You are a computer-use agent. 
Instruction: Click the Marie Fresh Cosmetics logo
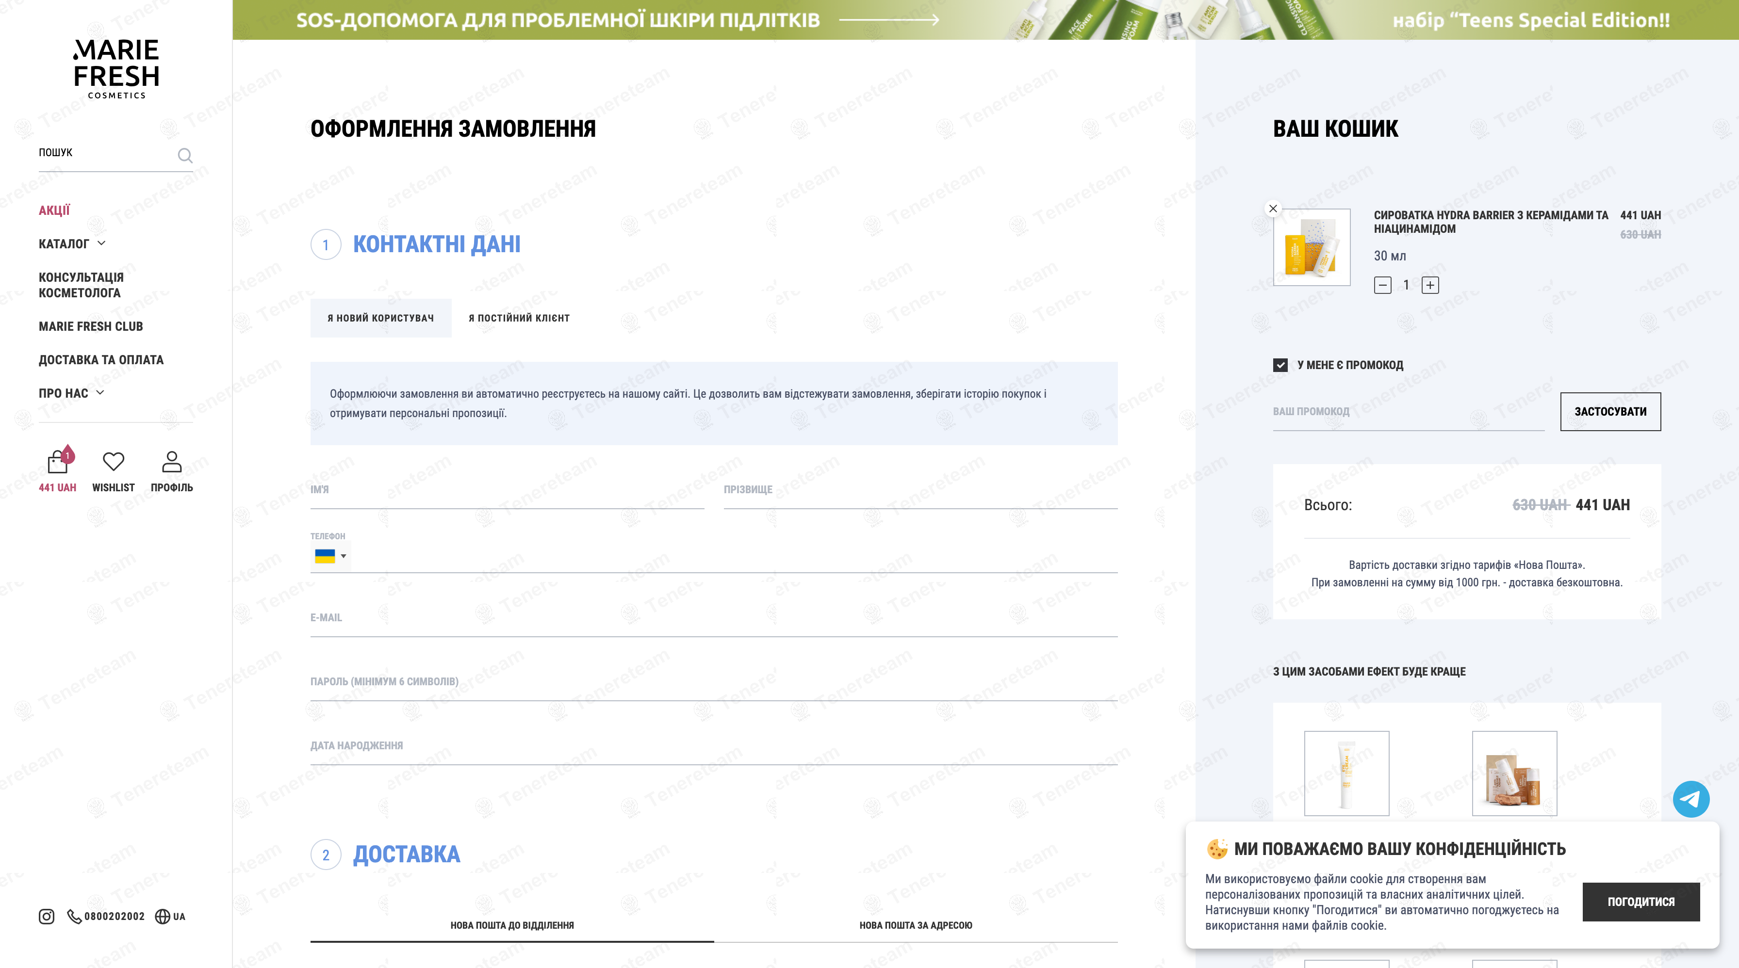116,69
